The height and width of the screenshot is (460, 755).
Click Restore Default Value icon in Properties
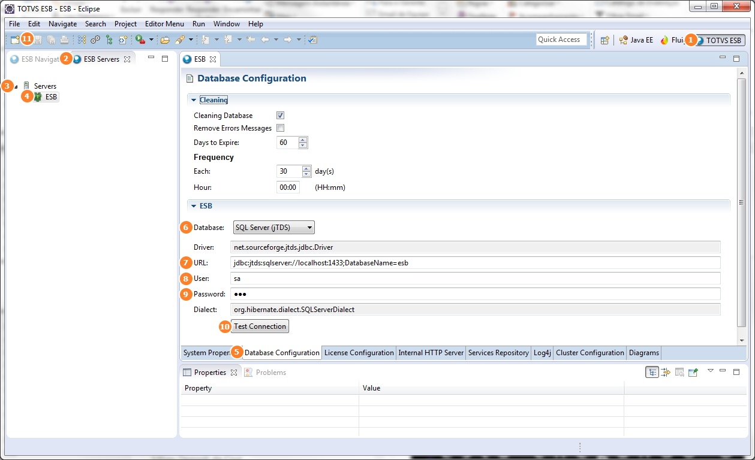tap(679, 372)
